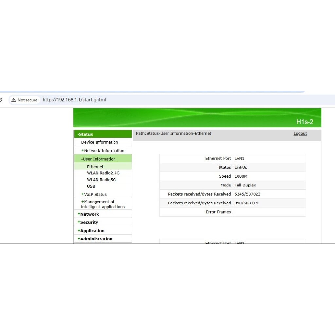Expand the VoIP Status submenu
The width and height of the screenshot is (335, 335).
[x=94, y=194]
